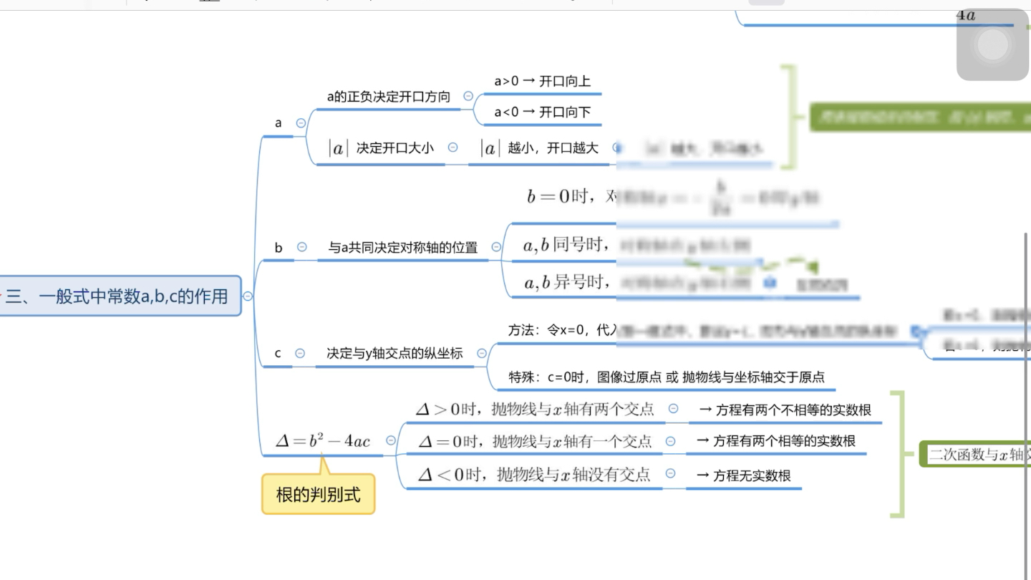Select node a>0 → 开口向上
The image size is (1031, 580).
click(x=543, y=82)
